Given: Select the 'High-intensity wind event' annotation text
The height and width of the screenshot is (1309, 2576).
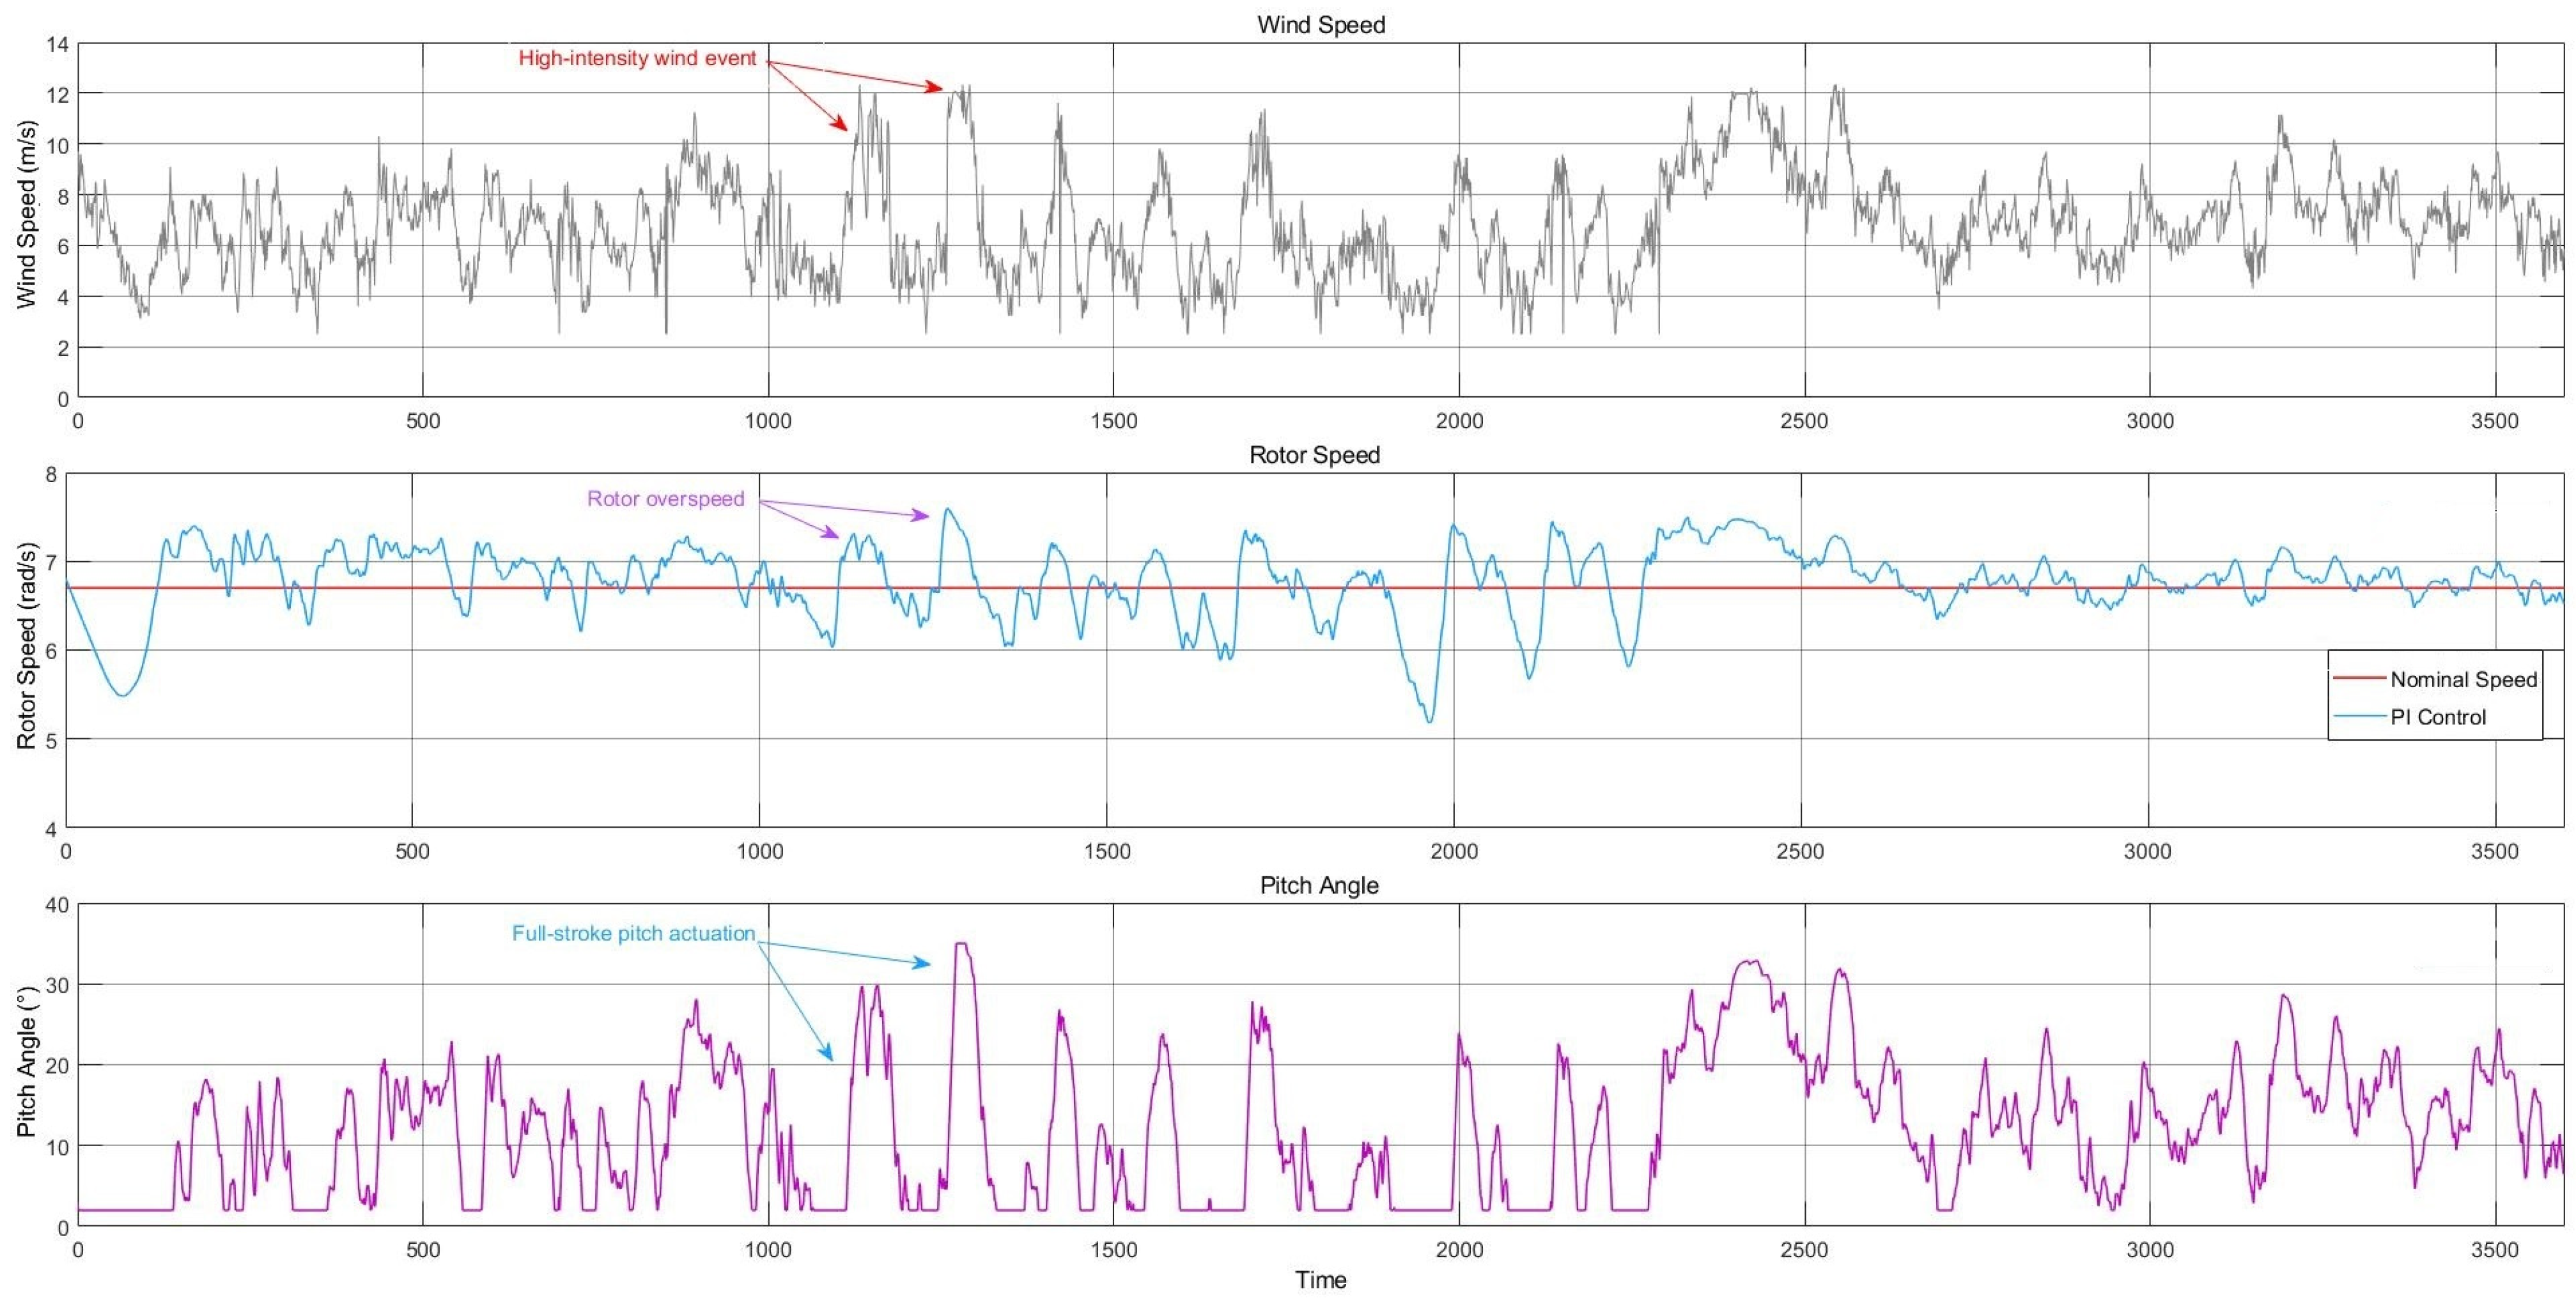Looking at the screenshot, I should [637, 58].
